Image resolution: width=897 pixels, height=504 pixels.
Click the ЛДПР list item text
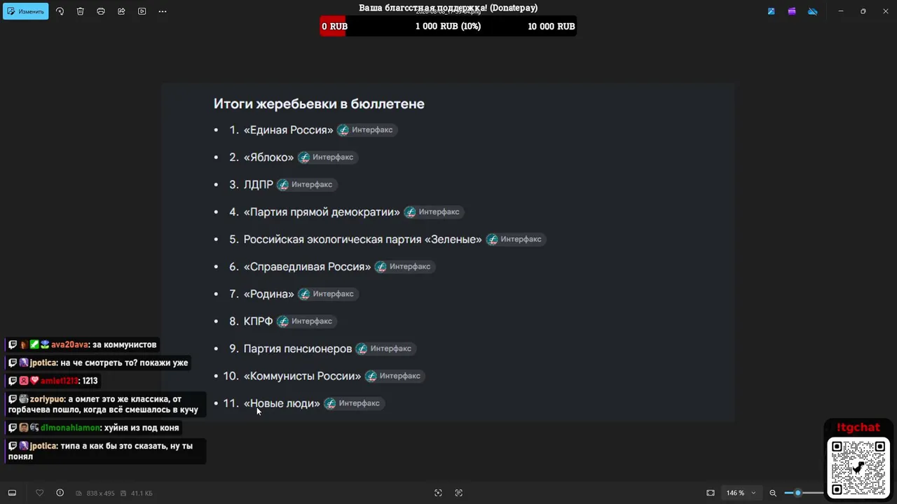pos(258,184)
